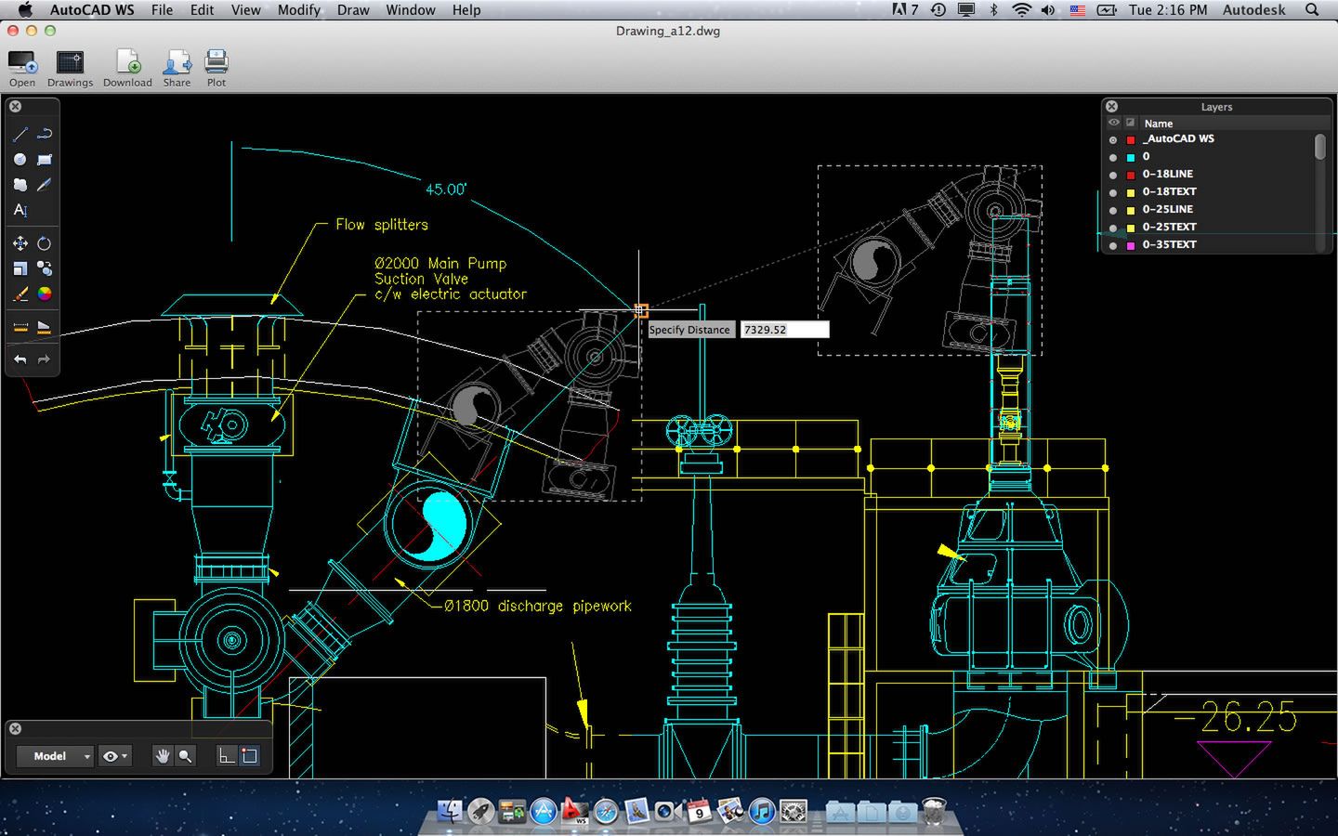Select the 0-25TEXT layer name
The image size is (1338, 836).
1169,227
